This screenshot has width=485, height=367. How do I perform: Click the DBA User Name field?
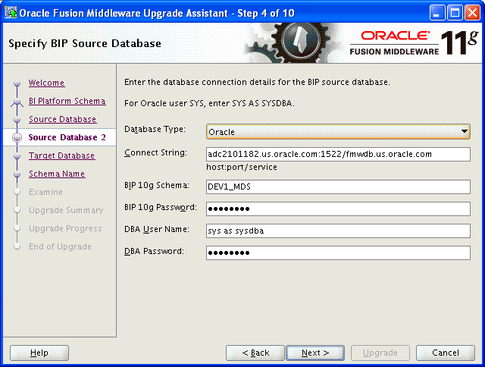click(338, 231)
